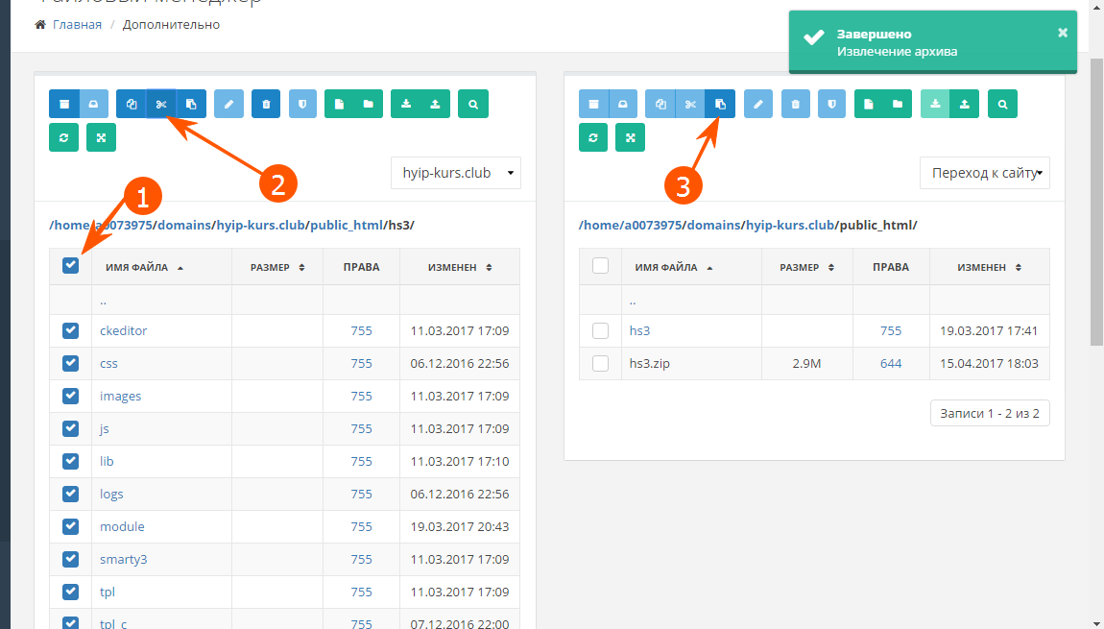Click the cut (scissors) icon in left panel
The width and height of the screenshot is (1104, 629).
pos(161,104)
